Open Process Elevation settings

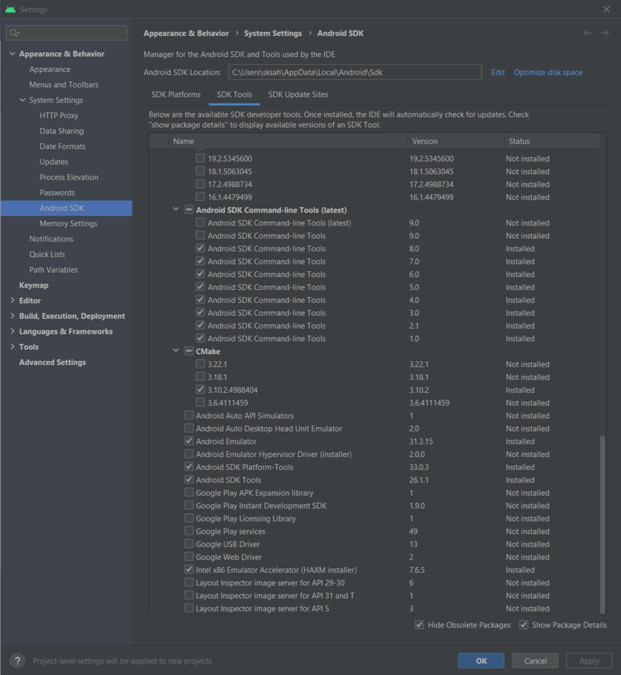point(69,177)
